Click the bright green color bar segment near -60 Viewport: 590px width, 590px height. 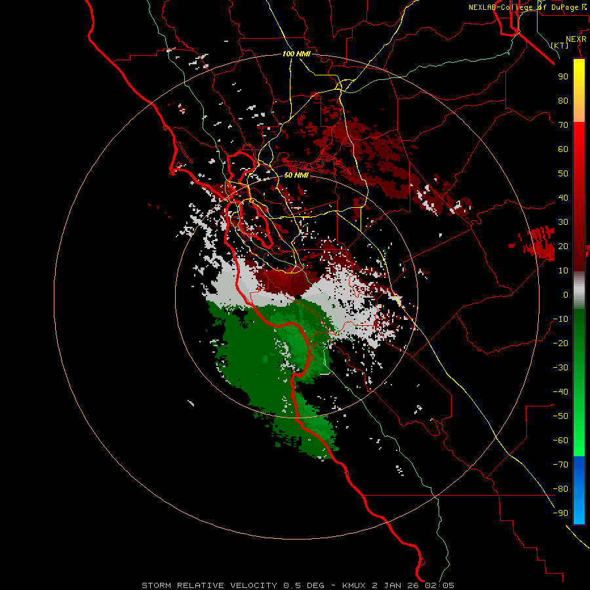579,441
